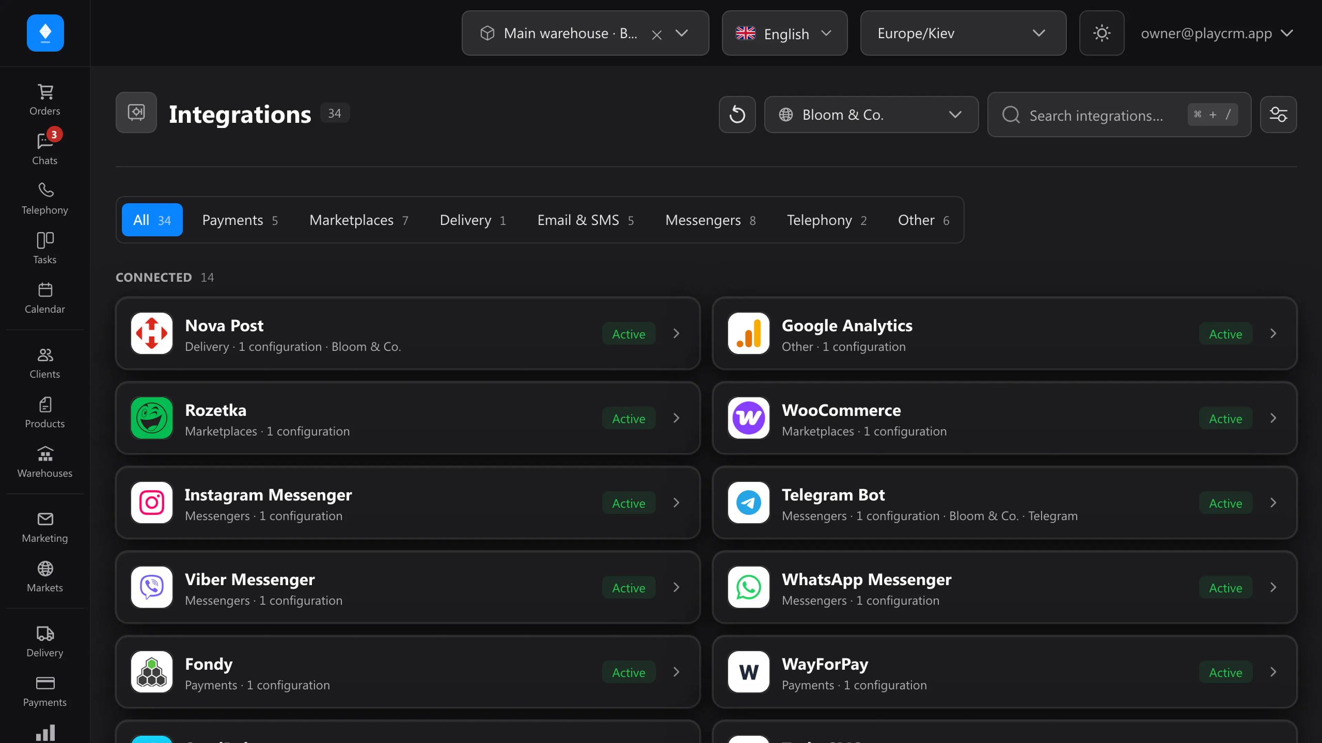
Task: Go to Telephony in the sidebar
Action: 45,199
